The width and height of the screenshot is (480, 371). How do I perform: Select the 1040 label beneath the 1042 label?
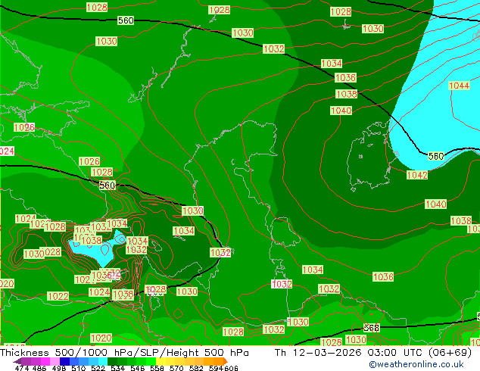[435, 204]
